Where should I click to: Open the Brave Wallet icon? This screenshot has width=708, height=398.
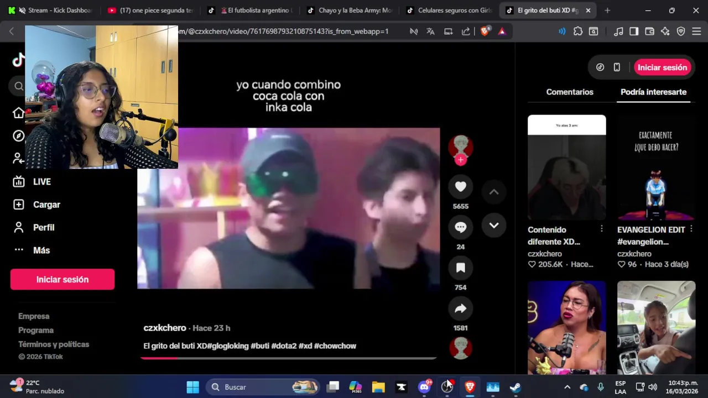[x=650, y=32]
